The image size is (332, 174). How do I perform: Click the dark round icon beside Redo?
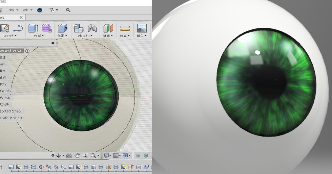[40, 10]
